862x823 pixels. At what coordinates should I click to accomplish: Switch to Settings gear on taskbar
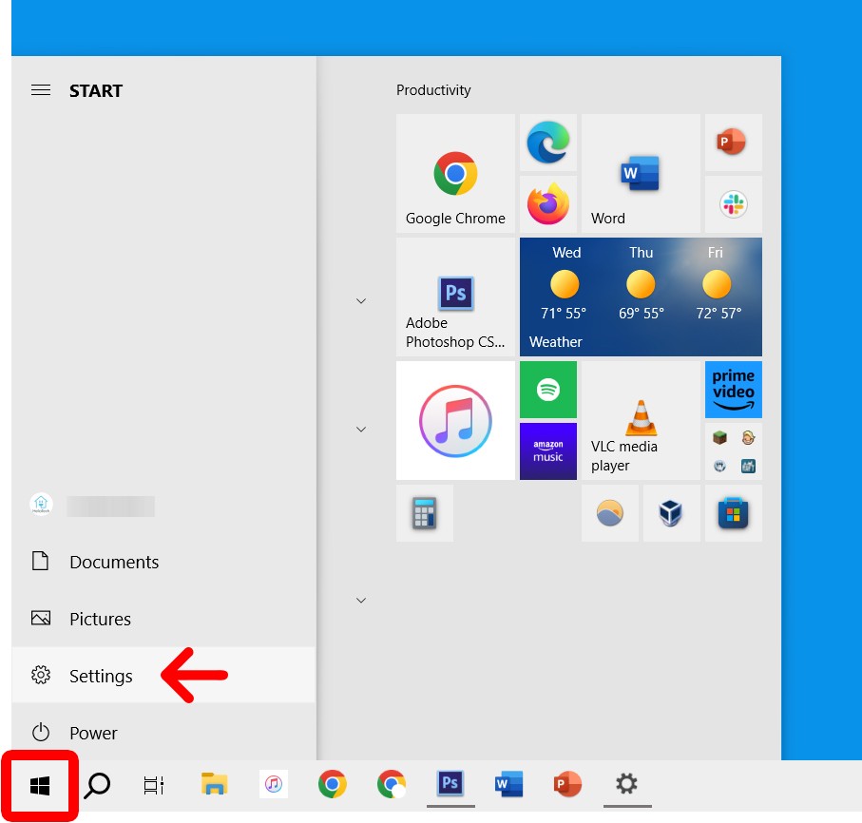click(626, 784)
